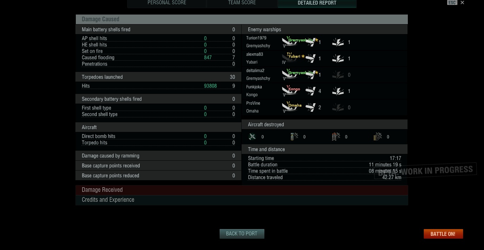Switch to the Personal Score tab
Screen dimensions: 484x250
167,3
